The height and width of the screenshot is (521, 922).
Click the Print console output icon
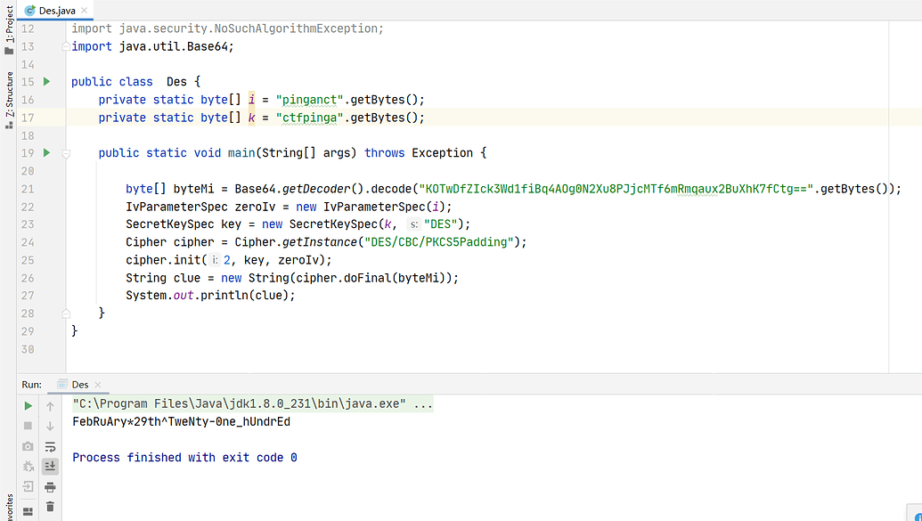click(x=50, y=487)
